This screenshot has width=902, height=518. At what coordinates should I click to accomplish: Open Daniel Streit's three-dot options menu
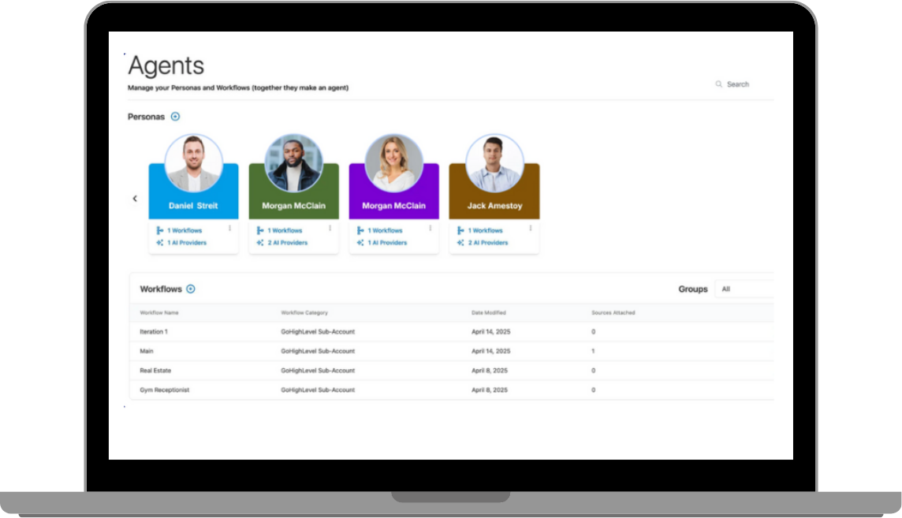[x=230, y=229]
